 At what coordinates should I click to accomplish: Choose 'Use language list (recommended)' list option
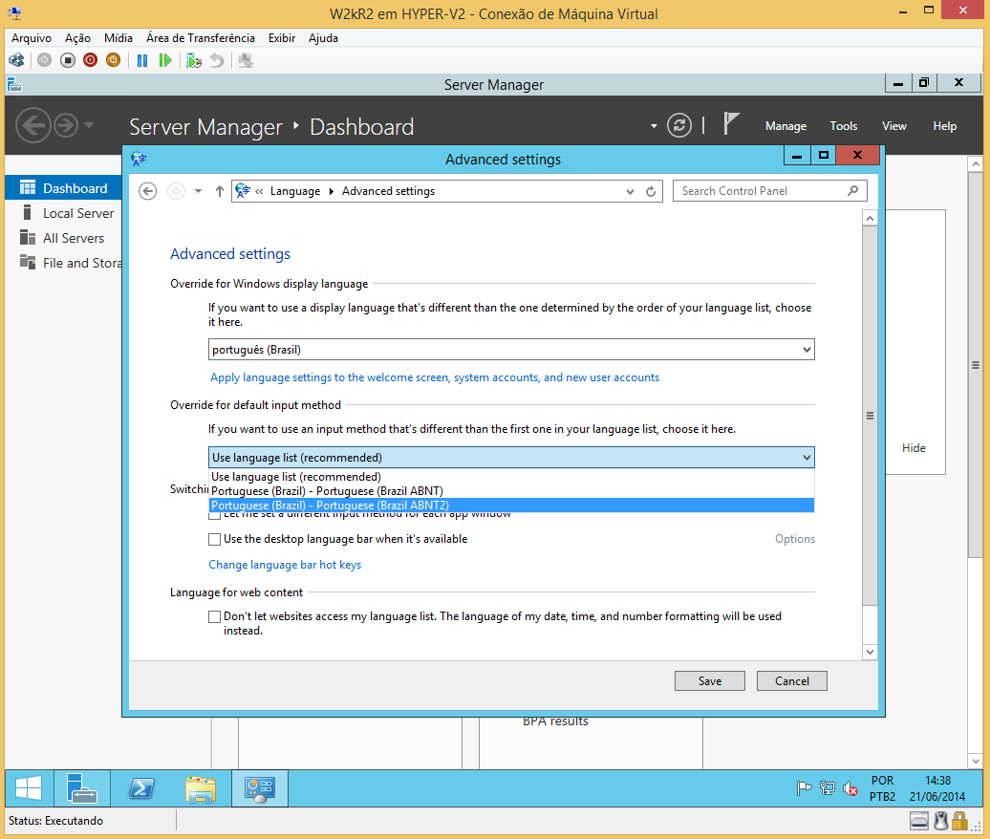click(x=296, y=477)
